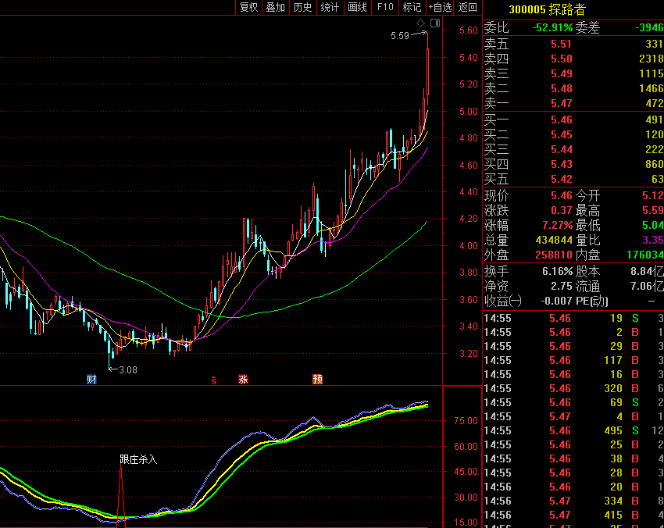
Task: Select 买三 price 5.44
Action: point(561,149)
